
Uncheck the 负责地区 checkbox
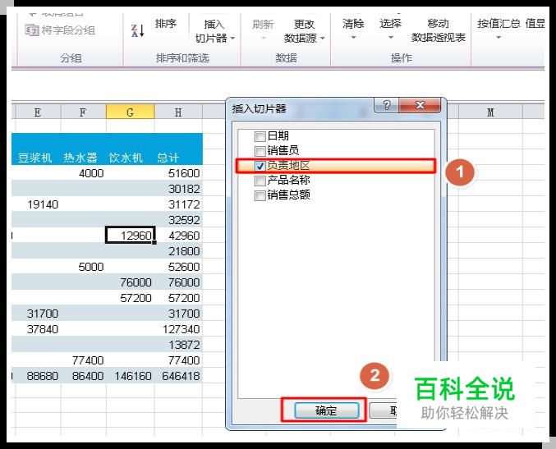[260, 166]
